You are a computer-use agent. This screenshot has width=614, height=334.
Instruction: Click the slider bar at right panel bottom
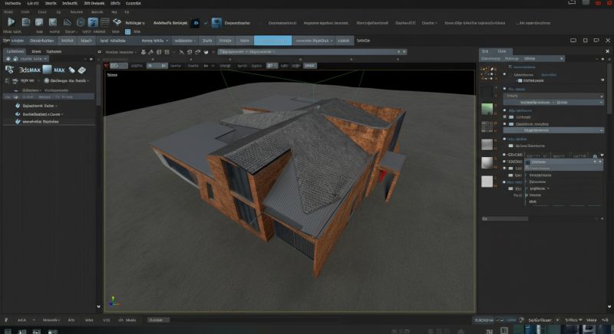505,219
